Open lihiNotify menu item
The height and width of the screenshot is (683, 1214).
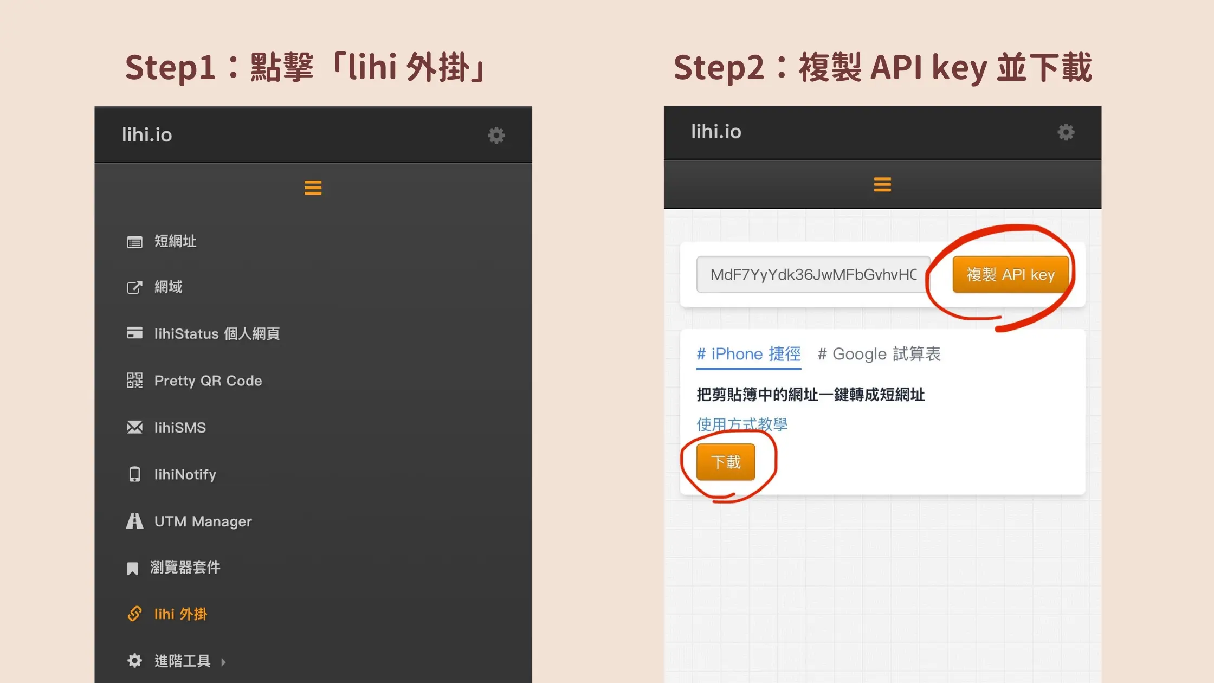185,475
